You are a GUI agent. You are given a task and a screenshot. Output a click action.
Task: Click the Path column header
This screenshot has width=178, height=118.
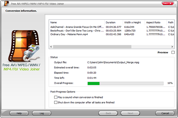click(x=171, y=22)
